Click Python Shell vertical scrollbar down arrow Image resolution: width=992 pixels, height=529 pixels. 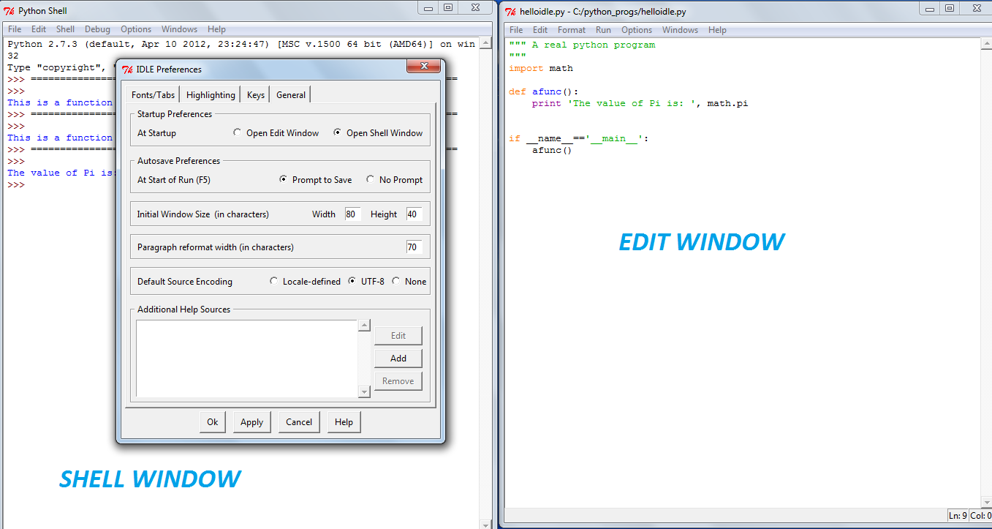pyautogui.click(x=485, y=523)
